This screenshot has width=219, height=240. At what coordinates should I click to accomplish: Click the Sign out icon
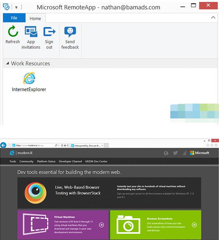click(x=49, y=32)
